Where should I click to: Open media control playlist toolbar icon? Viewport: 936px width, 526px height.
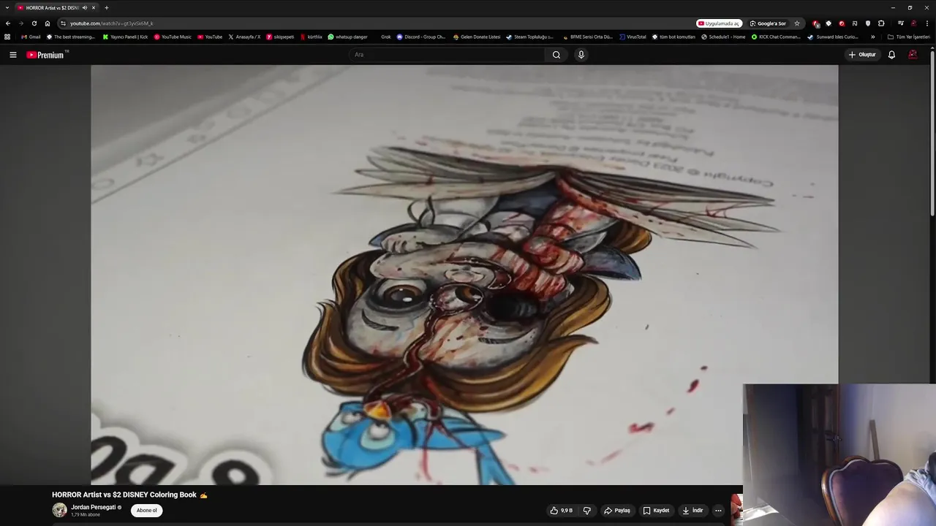coord(901,23)
